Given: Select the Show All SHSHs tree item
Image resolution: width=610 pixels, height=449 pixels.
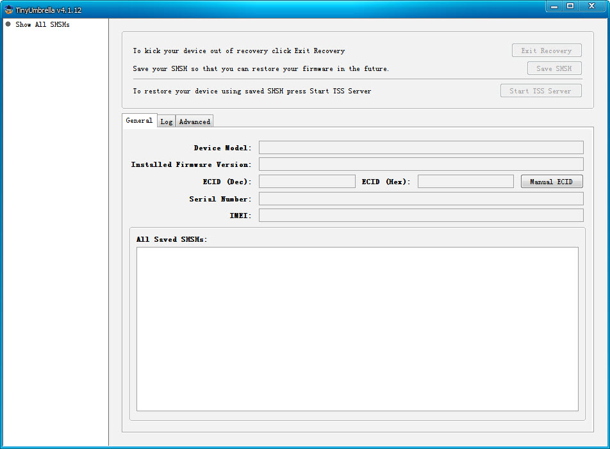Looking at the screenshot, I should [42, 24].
